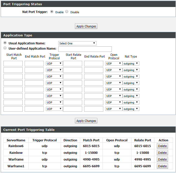Open the first row Open Protocol dropdown

tap(114, 64)
